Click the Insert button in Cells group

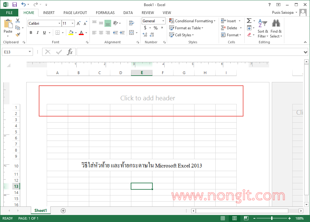pyautogui.click(x=229, y=21)
